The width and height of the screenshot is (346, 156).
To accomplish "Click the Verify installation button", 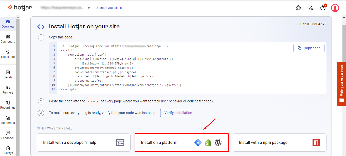I will pyautogui.click(x=178, y=113).
